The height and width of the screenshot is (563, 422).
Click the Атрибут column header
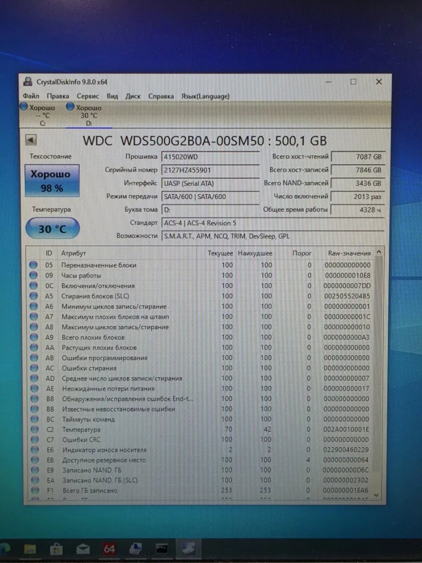tap(73, 253)
